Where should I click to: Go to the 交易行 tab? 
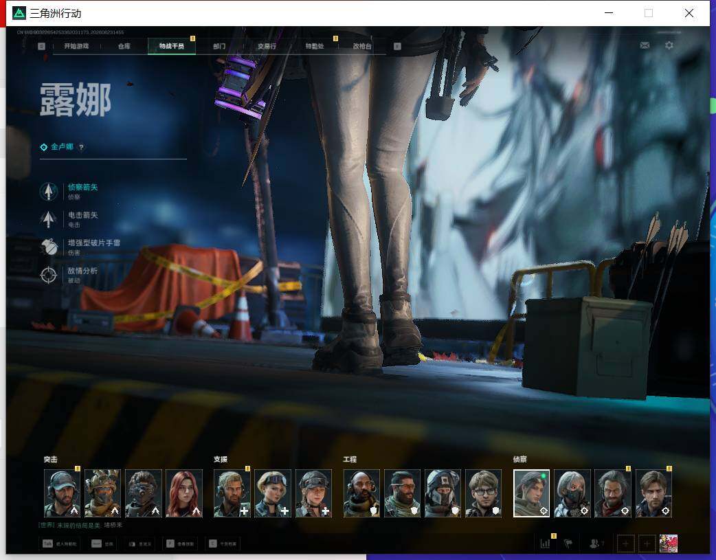[267, 46]
